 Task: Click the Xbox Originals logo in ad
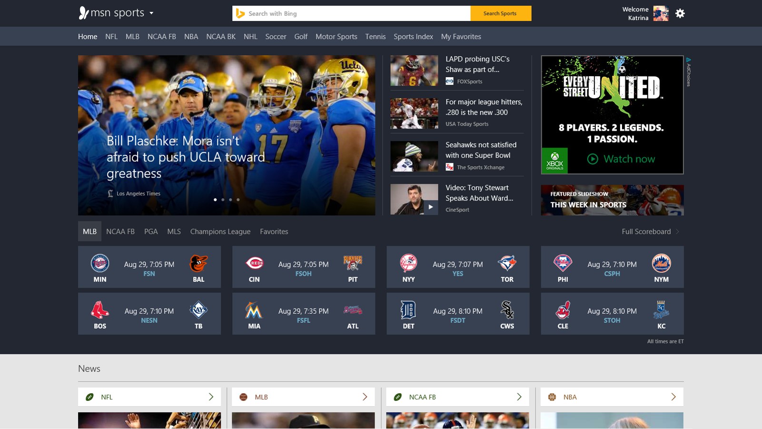(x=554, y=161)
